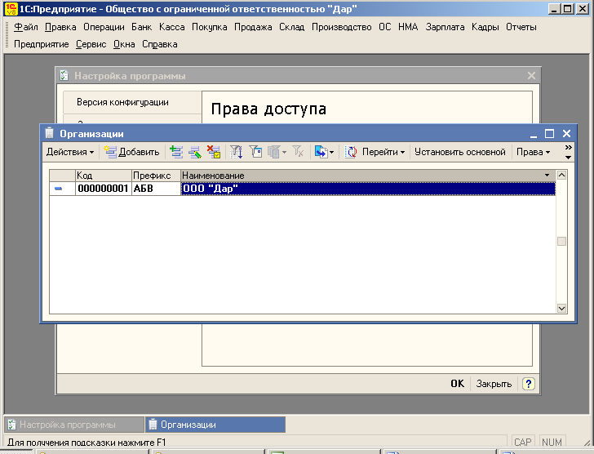
Task: Click Добавить to add new organization
Action: click(132, 152)
